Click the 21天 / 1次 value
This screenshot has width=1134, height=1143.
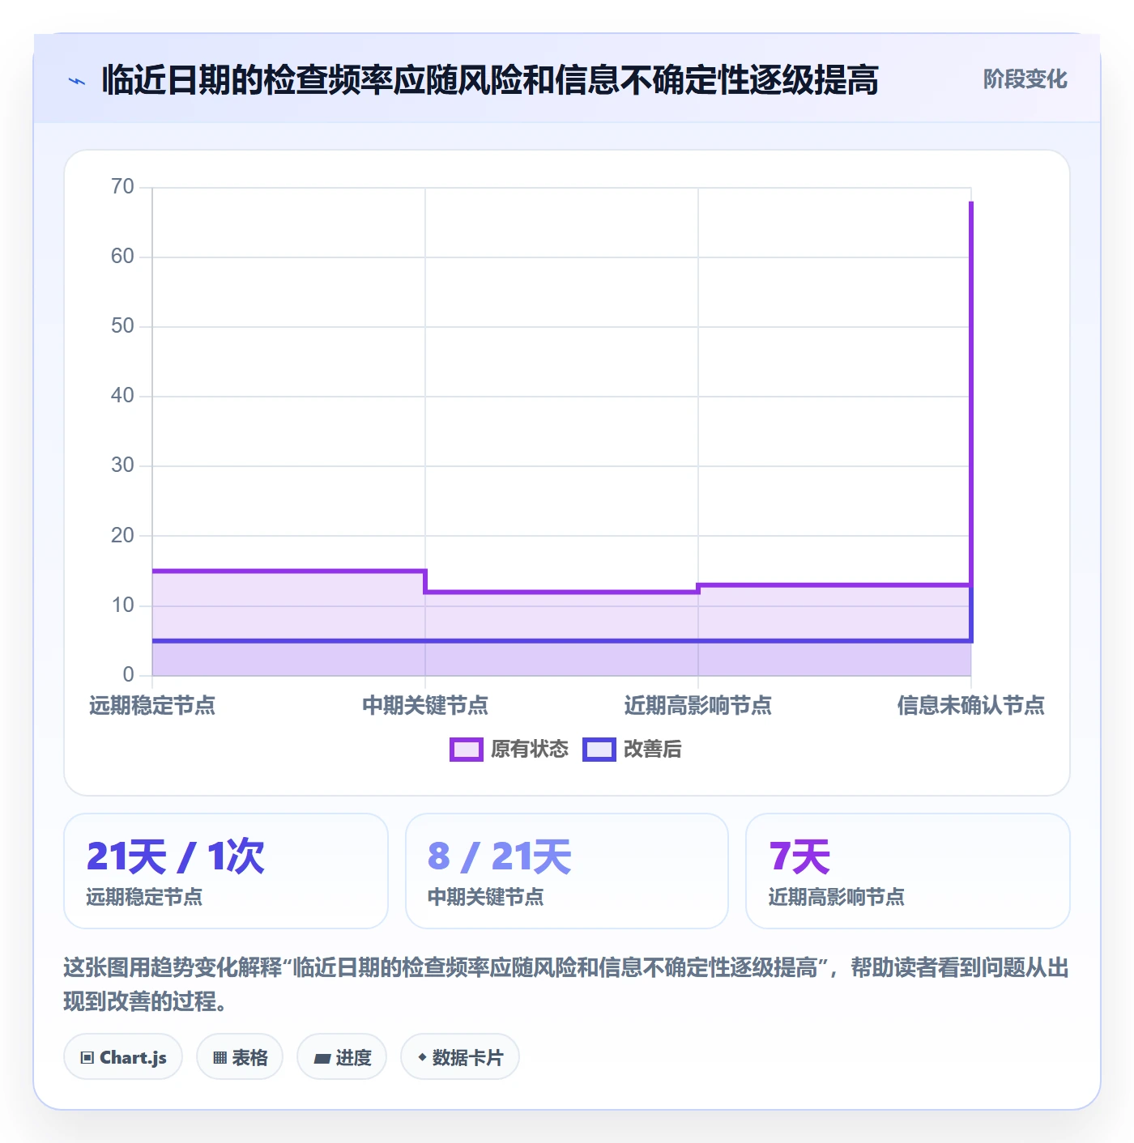175,856
